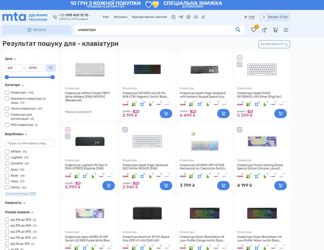
Task: Open the Бонуси: 0 Грн button
Action: pyautogui.click(x=275, y=17)
